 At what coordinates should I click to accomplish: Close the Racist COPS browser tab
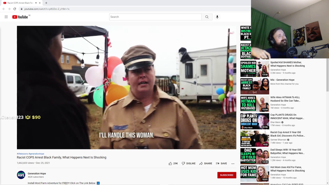(x=40, y=3)
